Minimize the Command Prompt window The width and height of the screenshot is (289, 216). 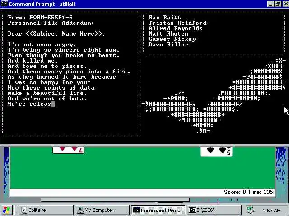270,4
